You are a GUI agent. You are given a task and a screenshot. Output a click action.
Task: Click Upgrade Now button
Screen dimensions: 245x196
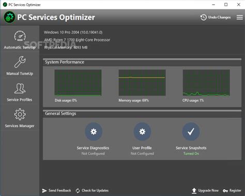[205, 190]
